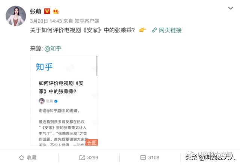Click the orange V verified badge

pyautogui.click(x=47, y=11)
